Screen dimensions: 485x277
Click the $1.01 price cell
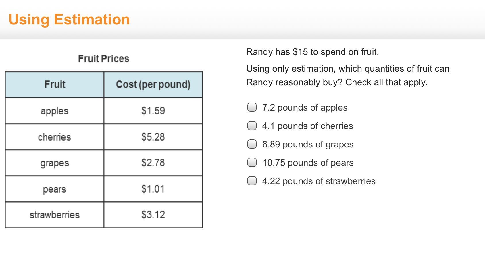[x=153, y=189]
